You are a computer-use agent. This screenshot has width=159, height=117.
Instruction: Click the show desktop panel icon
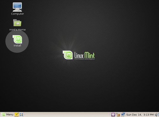pos(21,114)
